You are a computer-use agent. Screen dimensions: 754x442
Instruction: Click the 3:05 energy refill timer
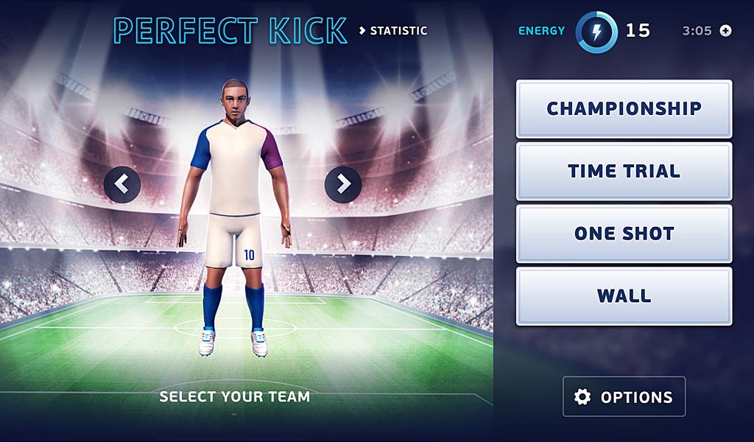697,31
